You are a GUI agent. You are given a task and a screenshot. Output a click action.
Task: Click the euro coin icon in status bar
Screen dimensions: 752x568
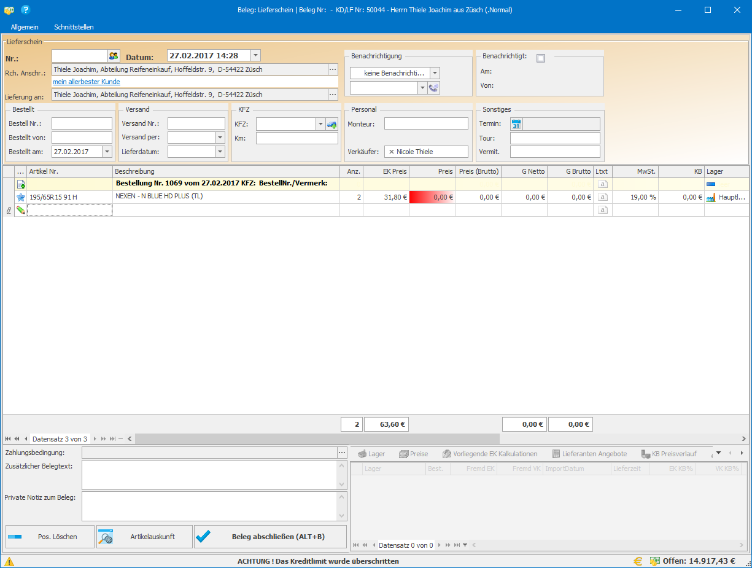[638, 561]
